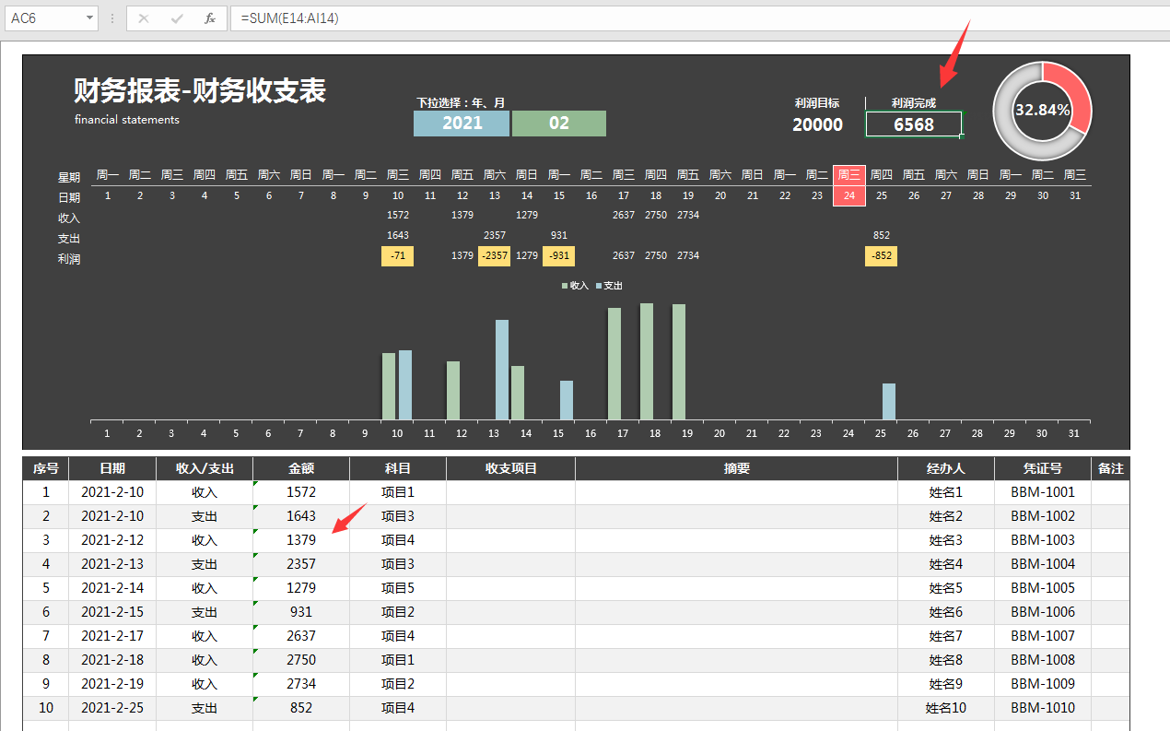Select the amount cell 1643 in table
The image size is (1170, 731).
[x=301, y=516]
